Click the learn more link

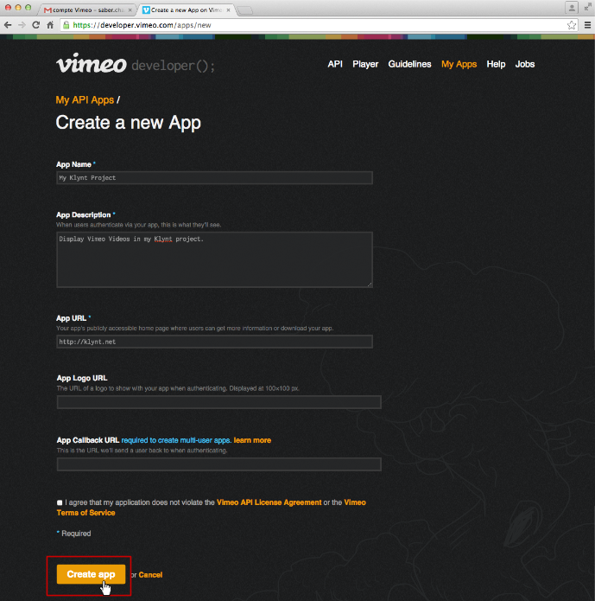click(x=252, y=440)
